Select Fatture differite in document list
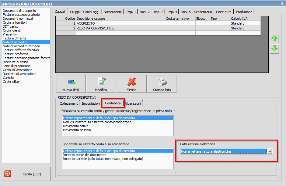Screen dimensions: 286x186 click(x=14, y=38)
